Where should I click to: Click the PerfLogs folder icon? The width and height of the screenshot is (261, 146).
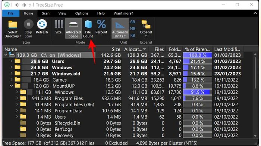(x=23, y=129)
